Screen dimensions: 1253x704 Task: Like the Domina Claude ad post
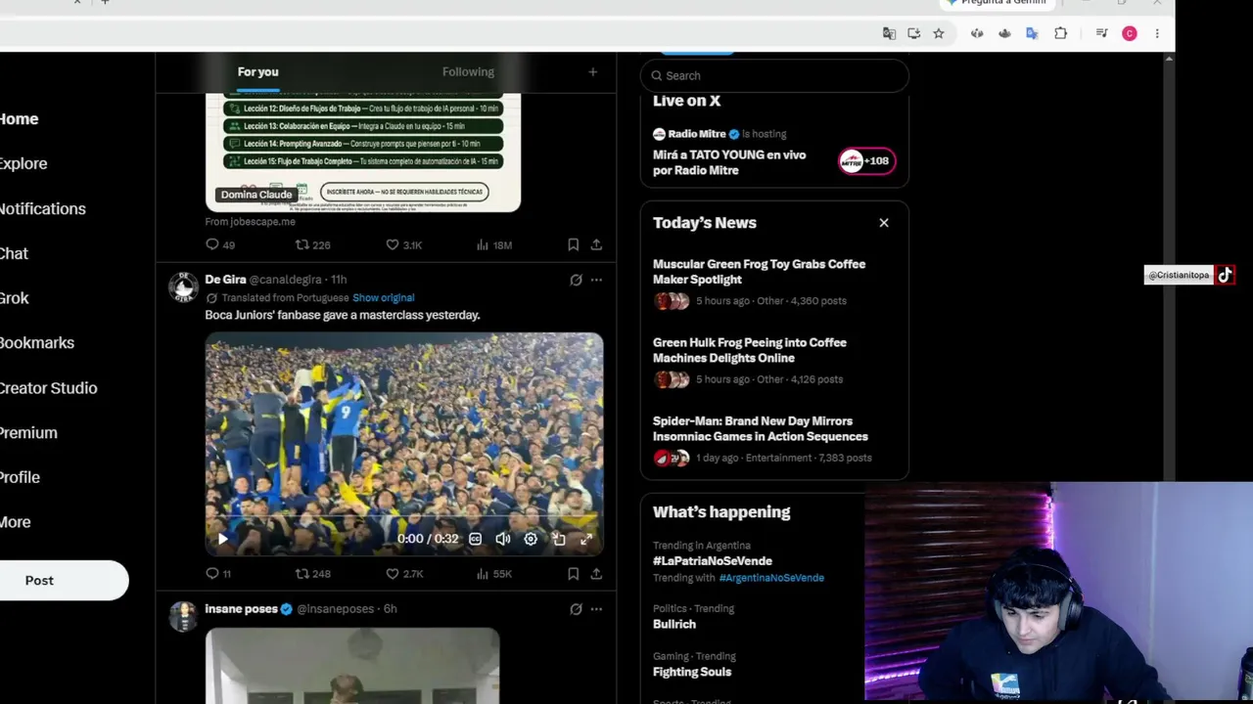coord(393,244)
